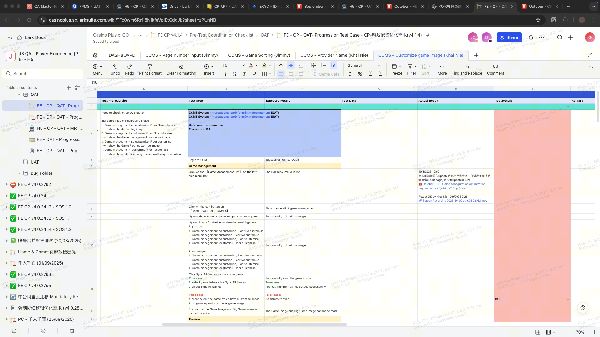The height and width of the screenshot is (337, 600).
Task: Click the blue Share button
Action: pyautogui.click(x=509, y=37)
